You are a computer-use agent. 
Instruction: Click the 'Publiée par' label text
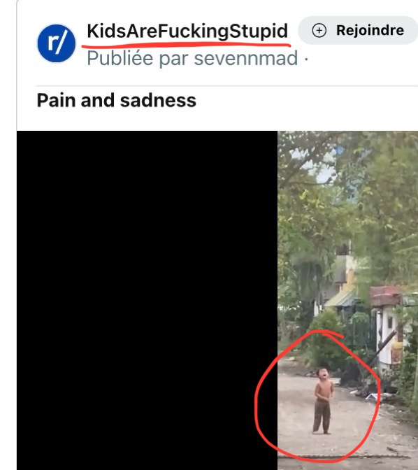pos(138,59)
